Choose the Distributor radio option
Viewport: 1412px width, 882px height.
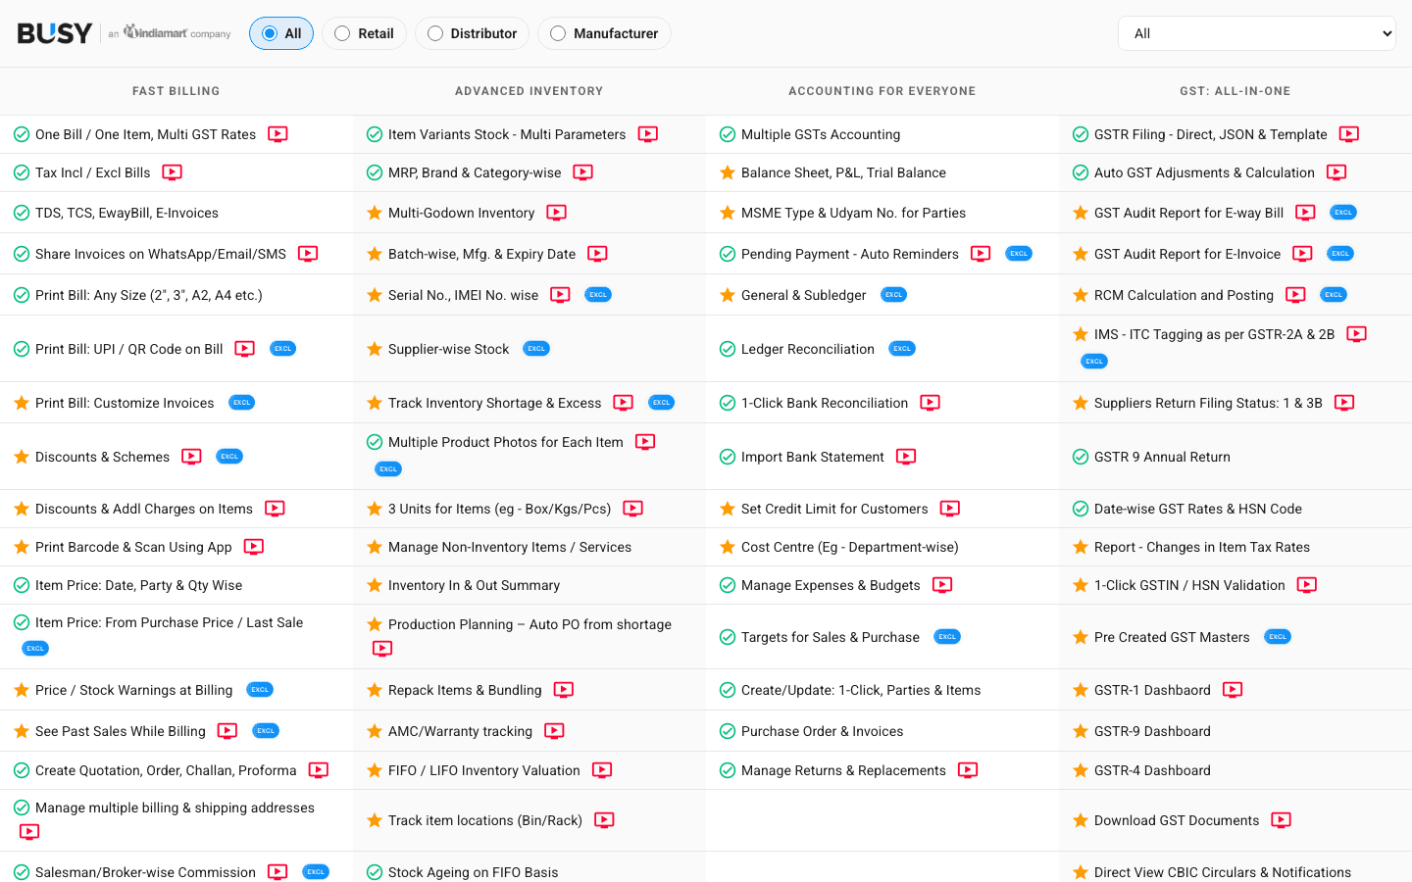pyautogui.click(x=473, y=33)
